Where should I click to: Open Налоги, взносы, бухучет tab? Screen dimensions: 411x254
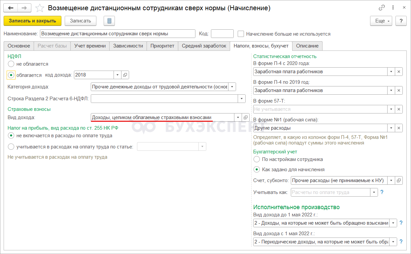pyautogui.click(x=261, y=46)
